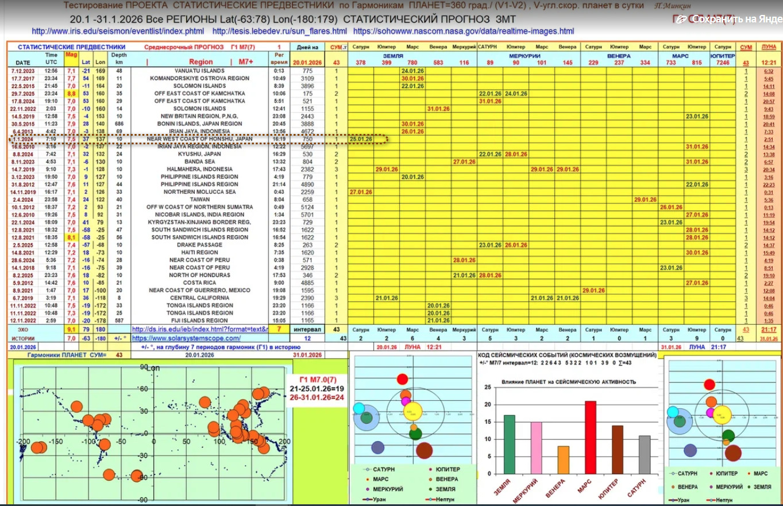This screenshot has height=506, width=783.
Task: Select red planet circle in right orbit diagram
Action: click(709, 385)
